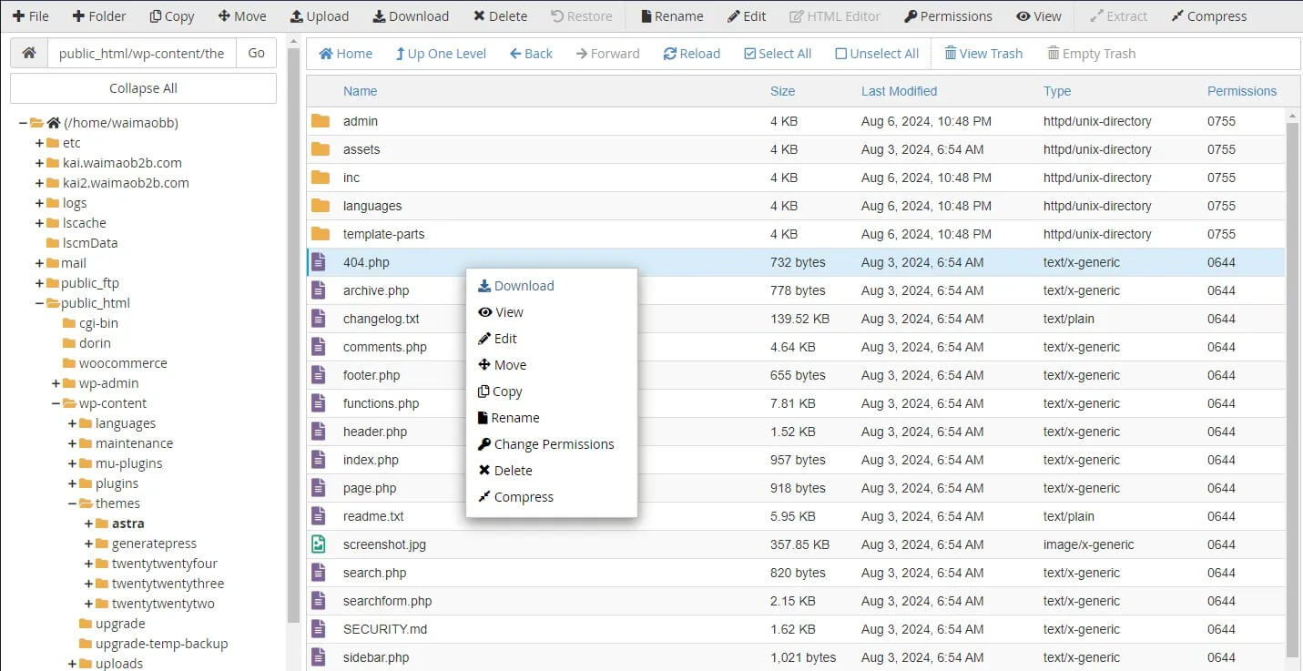Click Up One Level
Screen dimensions: 1303x671
(441, 53)
